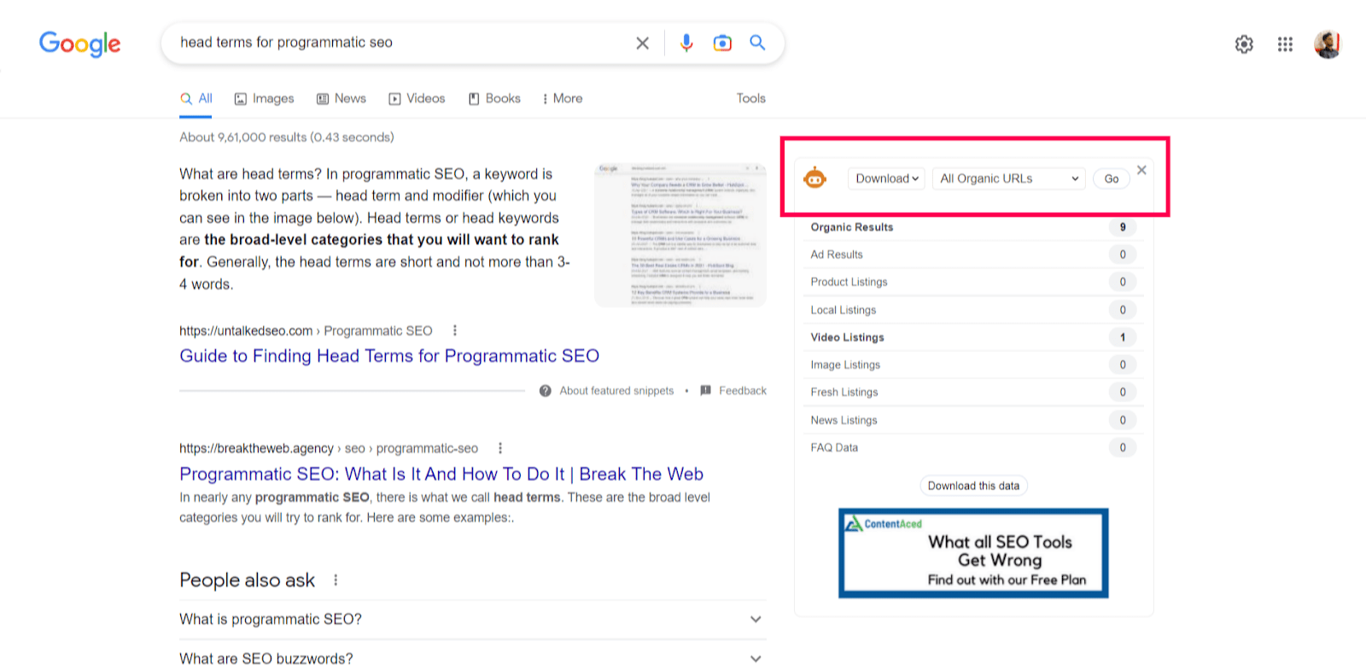Click the Go button
The width and height of the screenshot is (1366, 670).
(x=1112, y=178)
